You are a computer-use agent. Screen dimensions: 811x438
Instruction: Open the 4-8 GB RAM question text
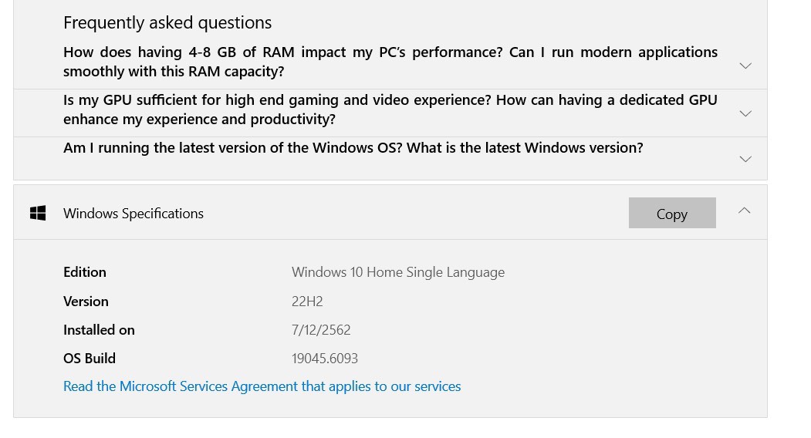[x=390, y=62]
